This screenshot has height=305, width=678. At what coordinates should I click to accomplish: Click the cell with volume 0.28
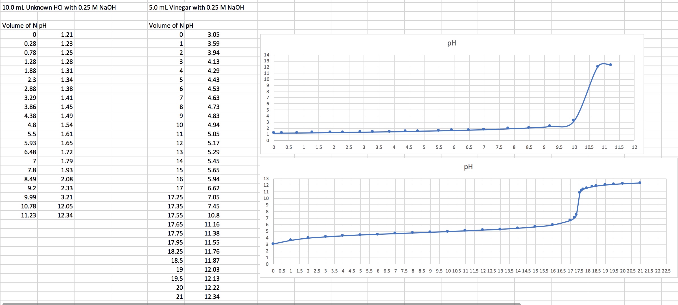[30, 43]
